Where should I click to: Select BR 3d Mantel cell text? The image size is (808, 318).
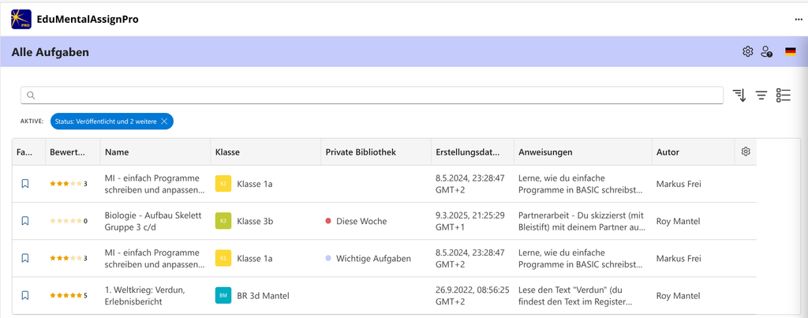click(x=264, y=296)
